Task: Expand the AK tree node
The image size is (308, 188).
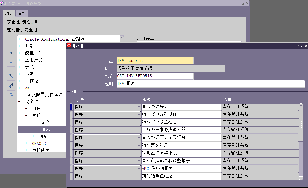Action: (19, 88)
